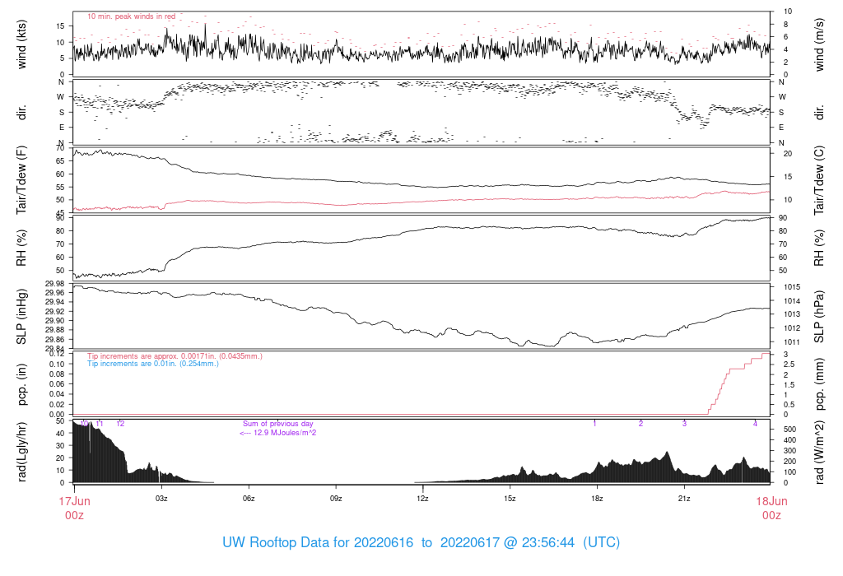The image size is (843, 576).
Task: Click the '15z' time axis tick label
Action: (510, 499)
